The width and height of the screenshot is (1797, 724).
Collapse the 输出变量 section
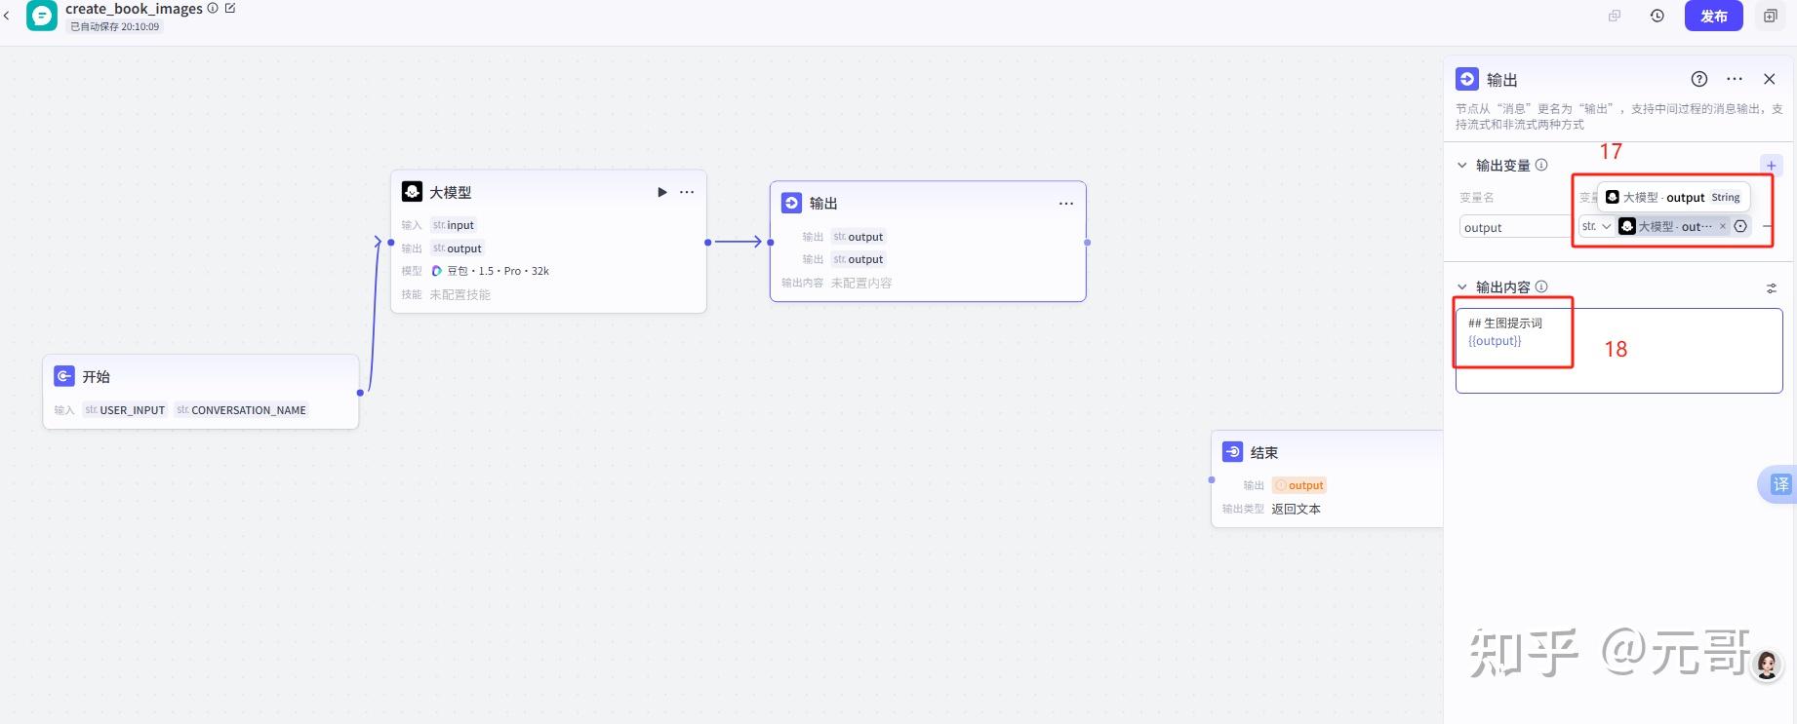pos(1461,166)
